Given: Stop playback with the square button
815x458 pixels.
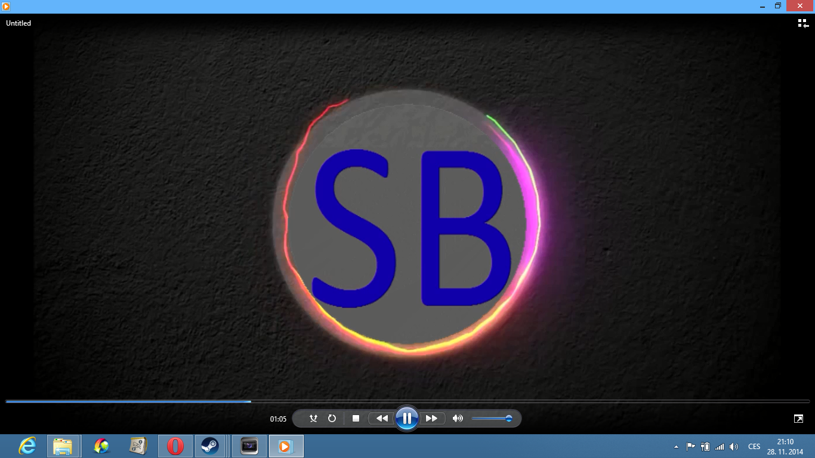Looking at the screenshot, I should click(x=356, y=419).
